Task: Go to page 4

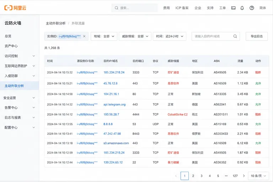Action: (210, 176)
